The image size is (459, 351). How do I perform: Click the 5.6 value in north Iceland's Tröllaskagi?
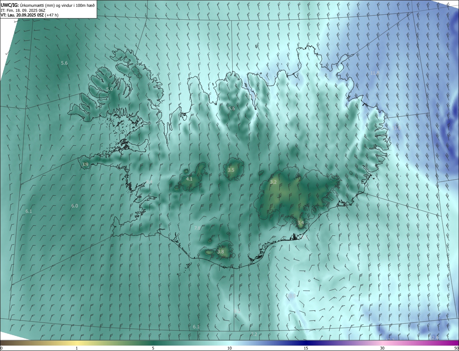tap(232, 108)
